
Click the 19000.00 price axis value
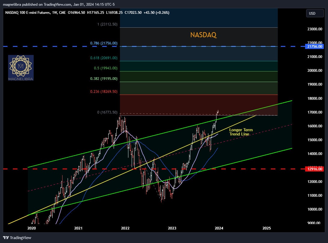click(x=315, y=84)
